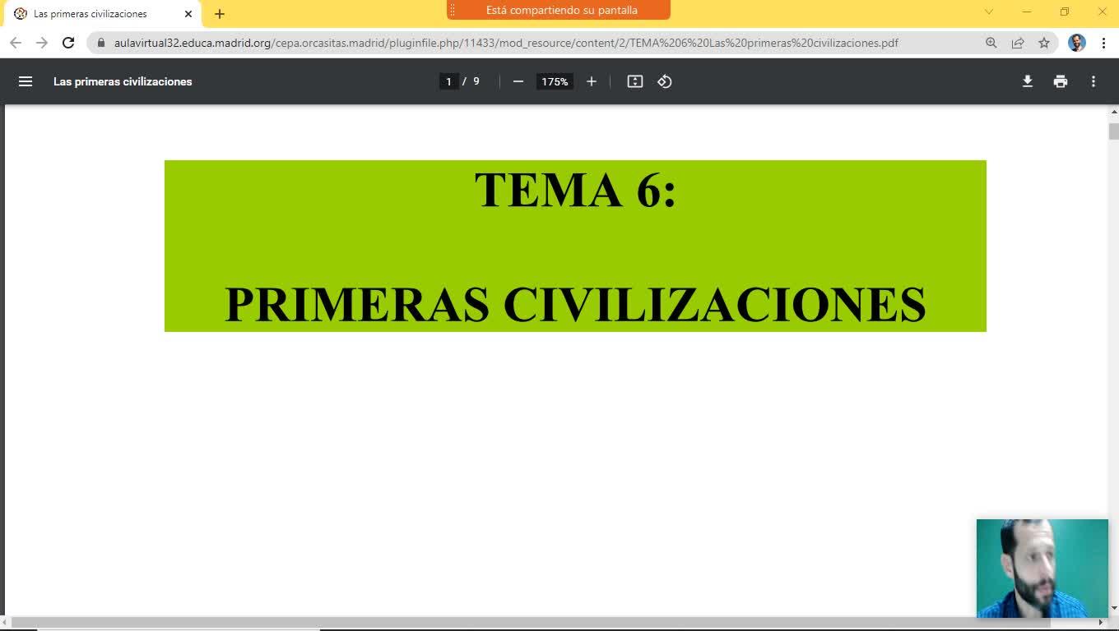The width and height of the screenshot is (1119, 631).
Task: Open the tab search dropdown chevron
Action: pyautogui.click(x=989, y=12)
